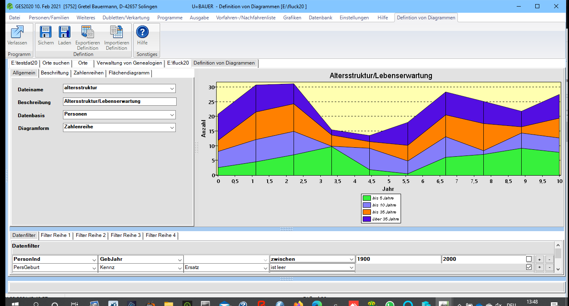Switch to the Filter Reihe 2 tab
The width and height of the screenshot is (569, 306).
(x=91, y=236)
